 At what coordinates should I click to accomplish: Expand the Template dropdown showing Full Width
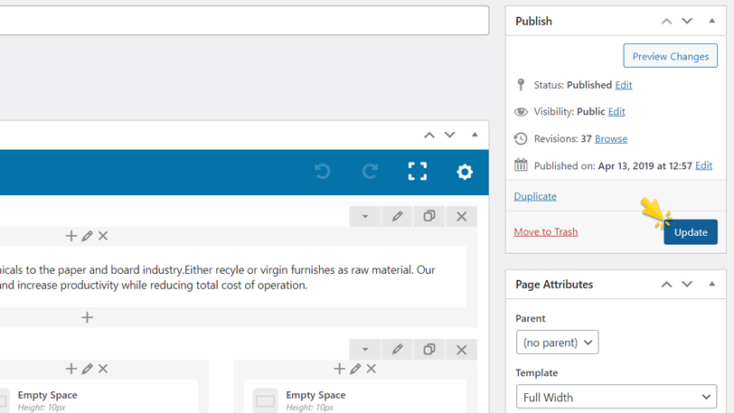pyautogui.click(x=616, y=397)
